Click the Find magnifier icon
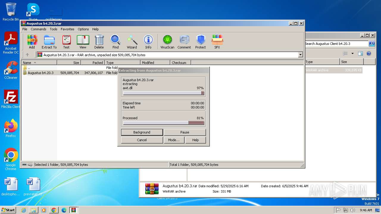 [115, 41]
